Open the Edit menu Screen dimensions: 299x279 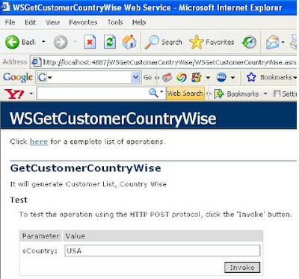tap(30, 22)
